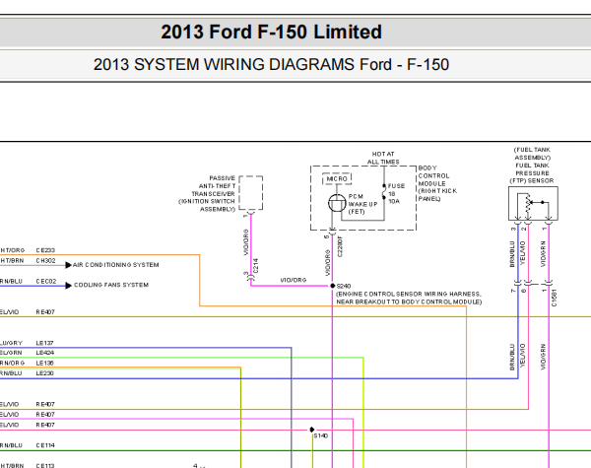The height and width of the screenshot is (468, 591).
Task: Click the fuse symbol in control module
Action: [x=384, y=191]
